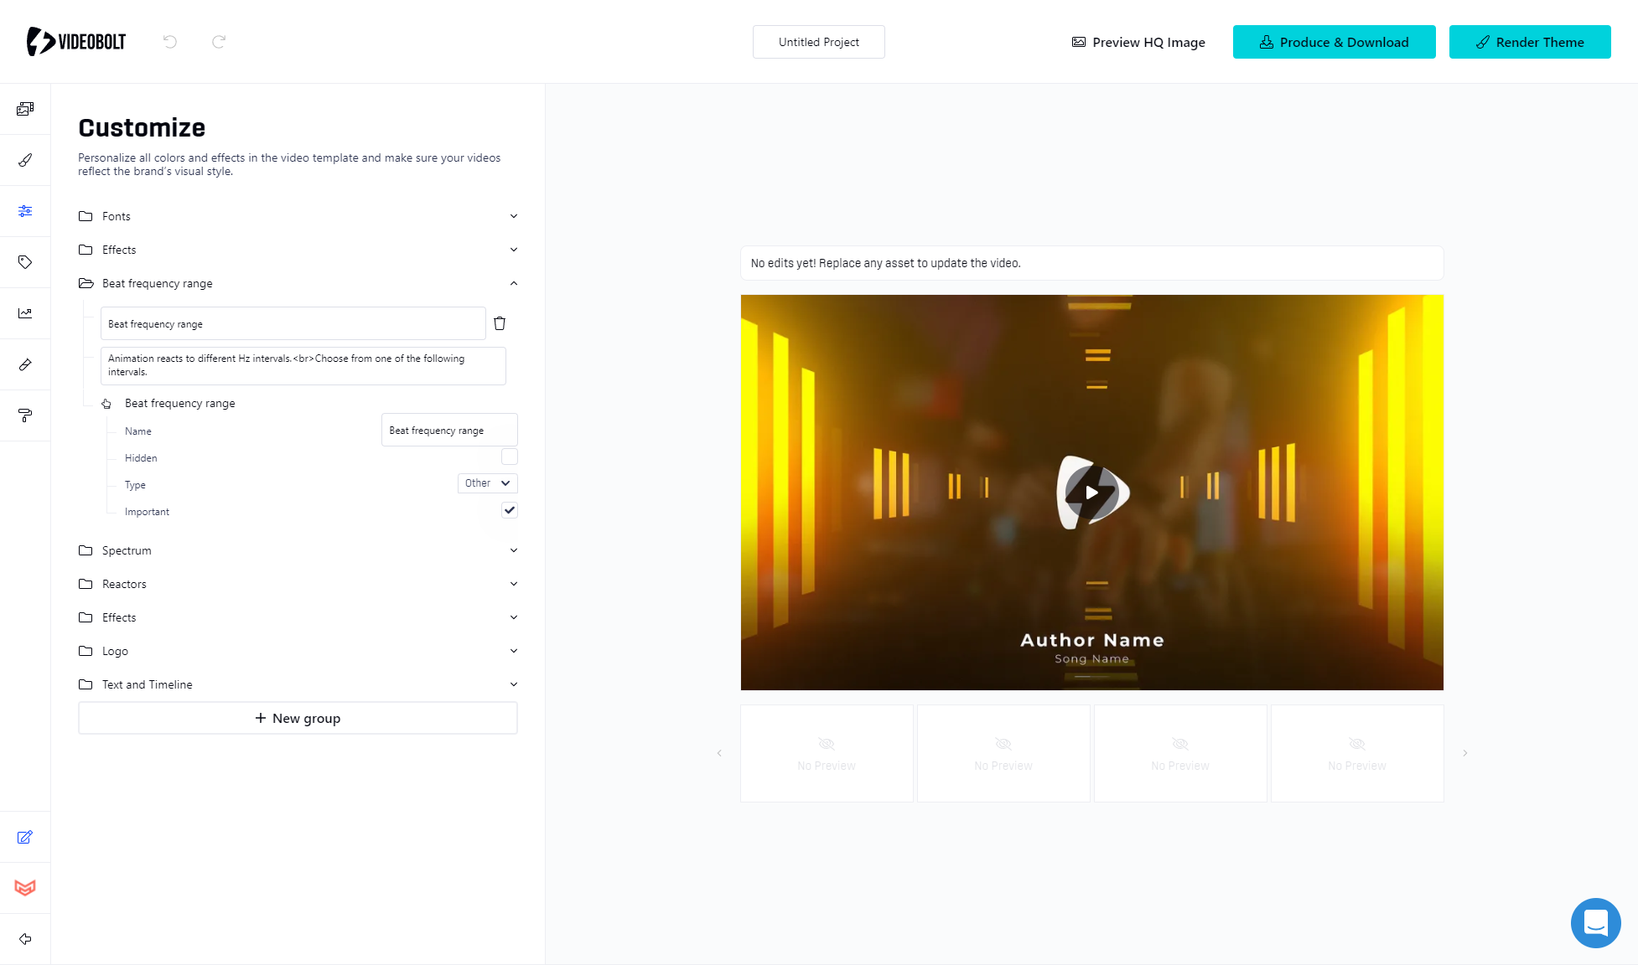Click the Text and Timeline label
The image size is (1638, 965).
pyautogui.click(x=148, y=684)
